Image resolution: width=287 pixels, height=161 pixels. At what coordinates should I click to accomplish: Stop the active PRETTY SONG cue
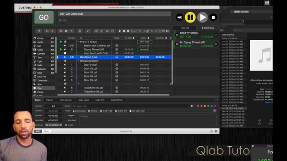pyautogui.click(x=216, y=35)
